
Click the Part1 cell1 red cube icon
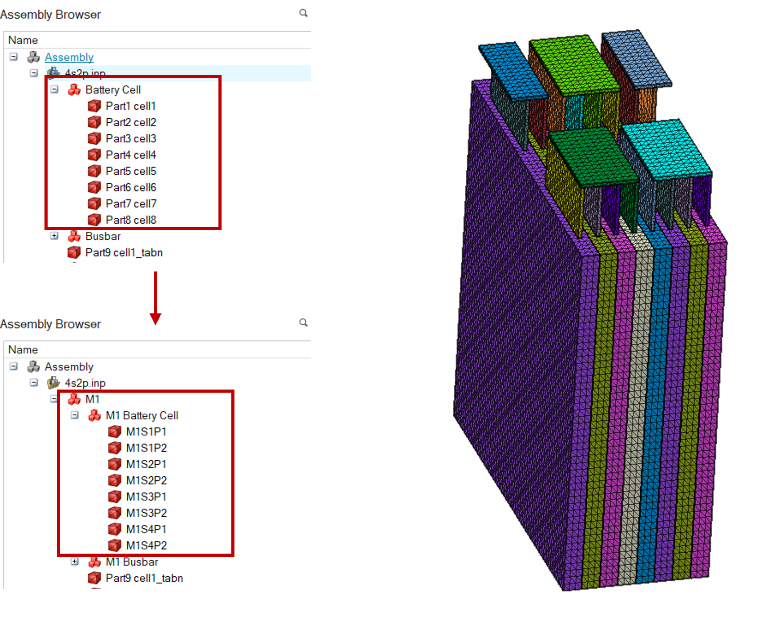point(94,106)
